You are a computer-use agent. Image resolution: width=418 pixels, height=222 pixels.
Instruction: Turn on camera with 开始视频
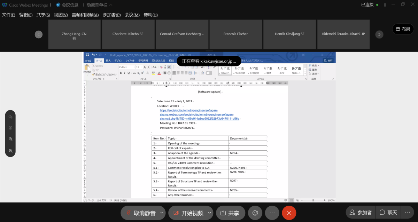pyautogui.click(x=188, y=213)
